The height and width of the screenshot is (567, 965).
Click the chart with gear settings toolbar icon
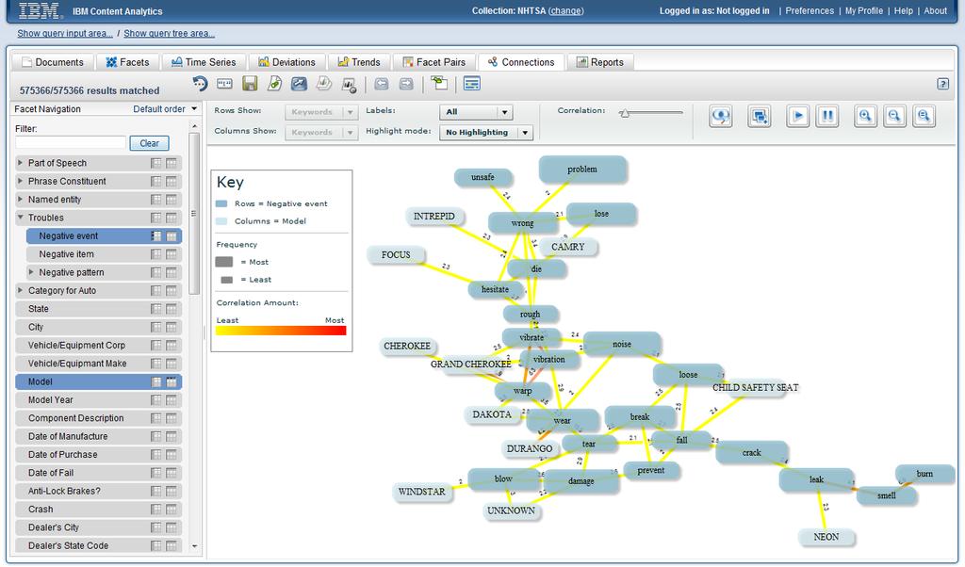(349, 85)
